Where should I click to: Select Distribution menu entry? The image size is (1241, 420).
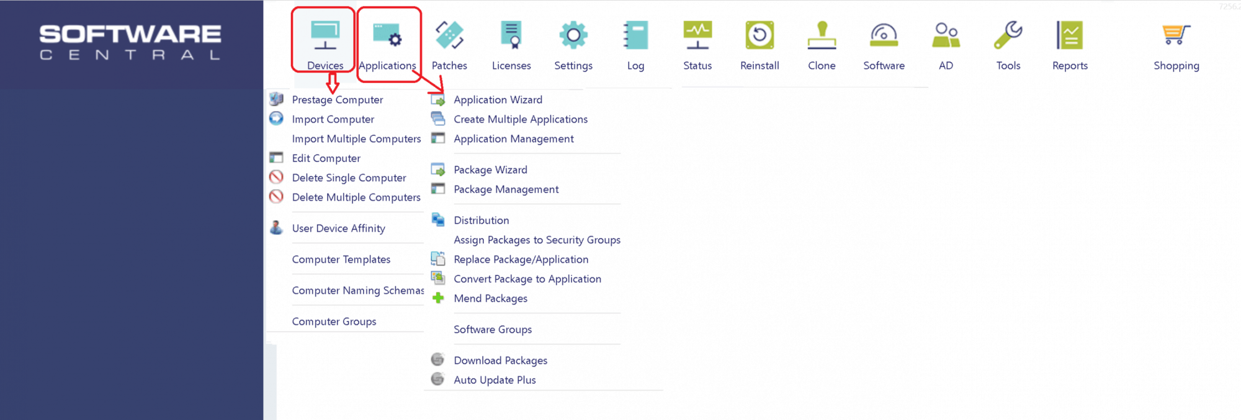pyautogui.click(x=482, y=220)
